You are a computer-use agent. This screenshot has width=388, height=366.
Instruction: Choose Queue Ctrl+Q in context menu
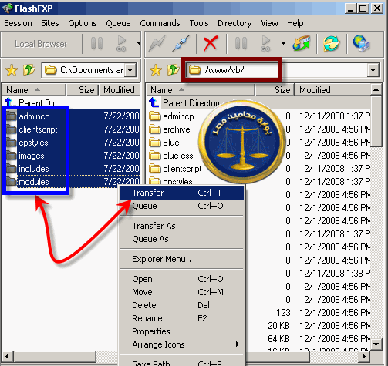tap(181, 206)
